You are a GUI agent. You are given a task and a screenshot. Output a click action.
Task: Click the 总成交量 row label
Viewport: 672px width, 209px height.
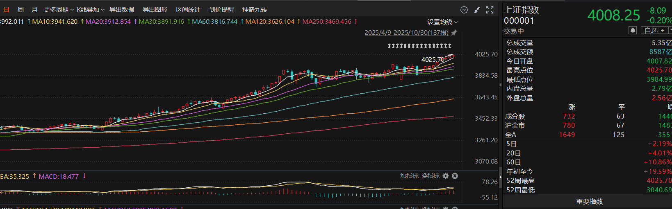519,43
